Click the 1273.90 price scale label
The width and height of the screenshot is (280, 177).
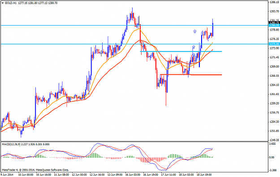point(274,48)
